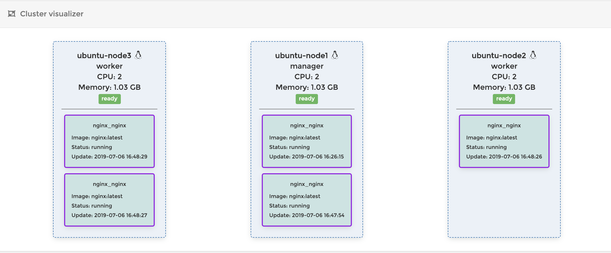Viewport: 611px width, 253px height.
Task: Click the ubuntu-node3 node name
Action: click(104, 55)
